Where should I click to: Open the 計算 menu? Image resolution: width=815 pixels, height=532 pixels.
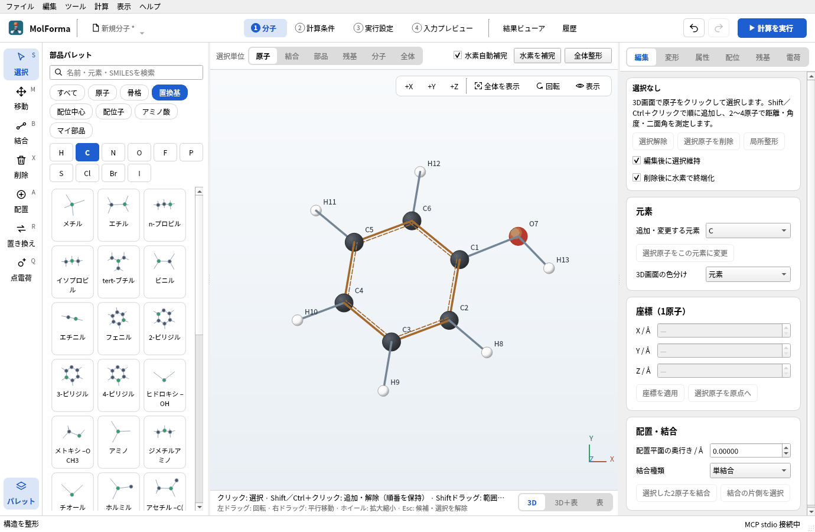click(x=102, y=7)
